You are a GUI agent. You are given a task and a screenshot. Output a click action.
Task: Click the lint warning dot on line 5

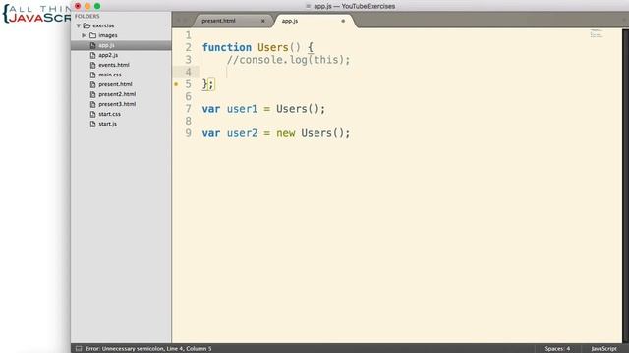[176, 84]
